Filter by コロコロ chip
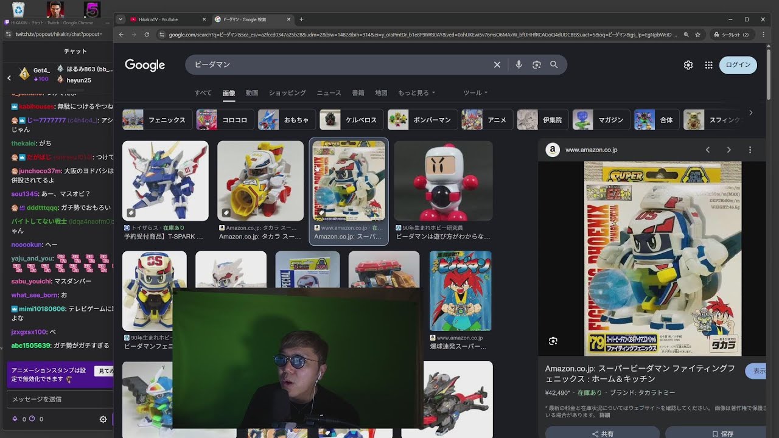 click(x=225, y=120)
